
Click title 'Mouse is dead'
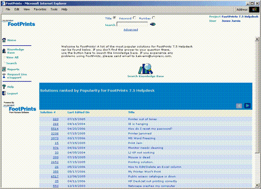(139, 157)
